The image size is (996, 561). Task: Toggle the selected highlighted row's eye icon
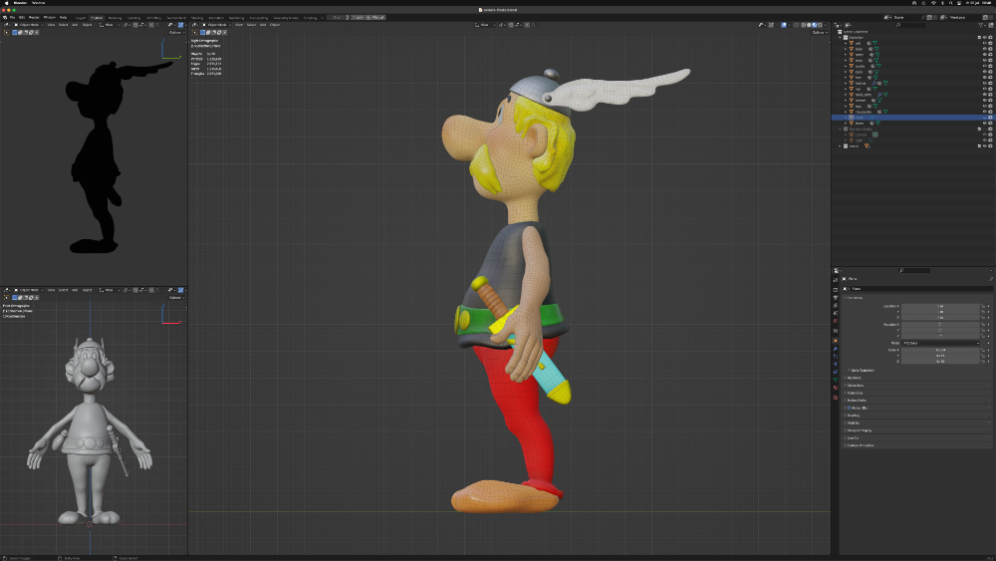985,118
